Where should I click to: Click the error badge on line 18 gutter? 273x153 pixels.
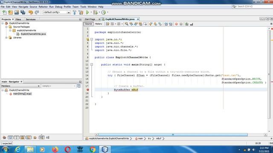point(88,90)
